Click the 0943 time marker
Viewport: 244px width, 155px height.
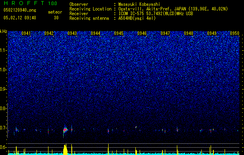(72, 33)
